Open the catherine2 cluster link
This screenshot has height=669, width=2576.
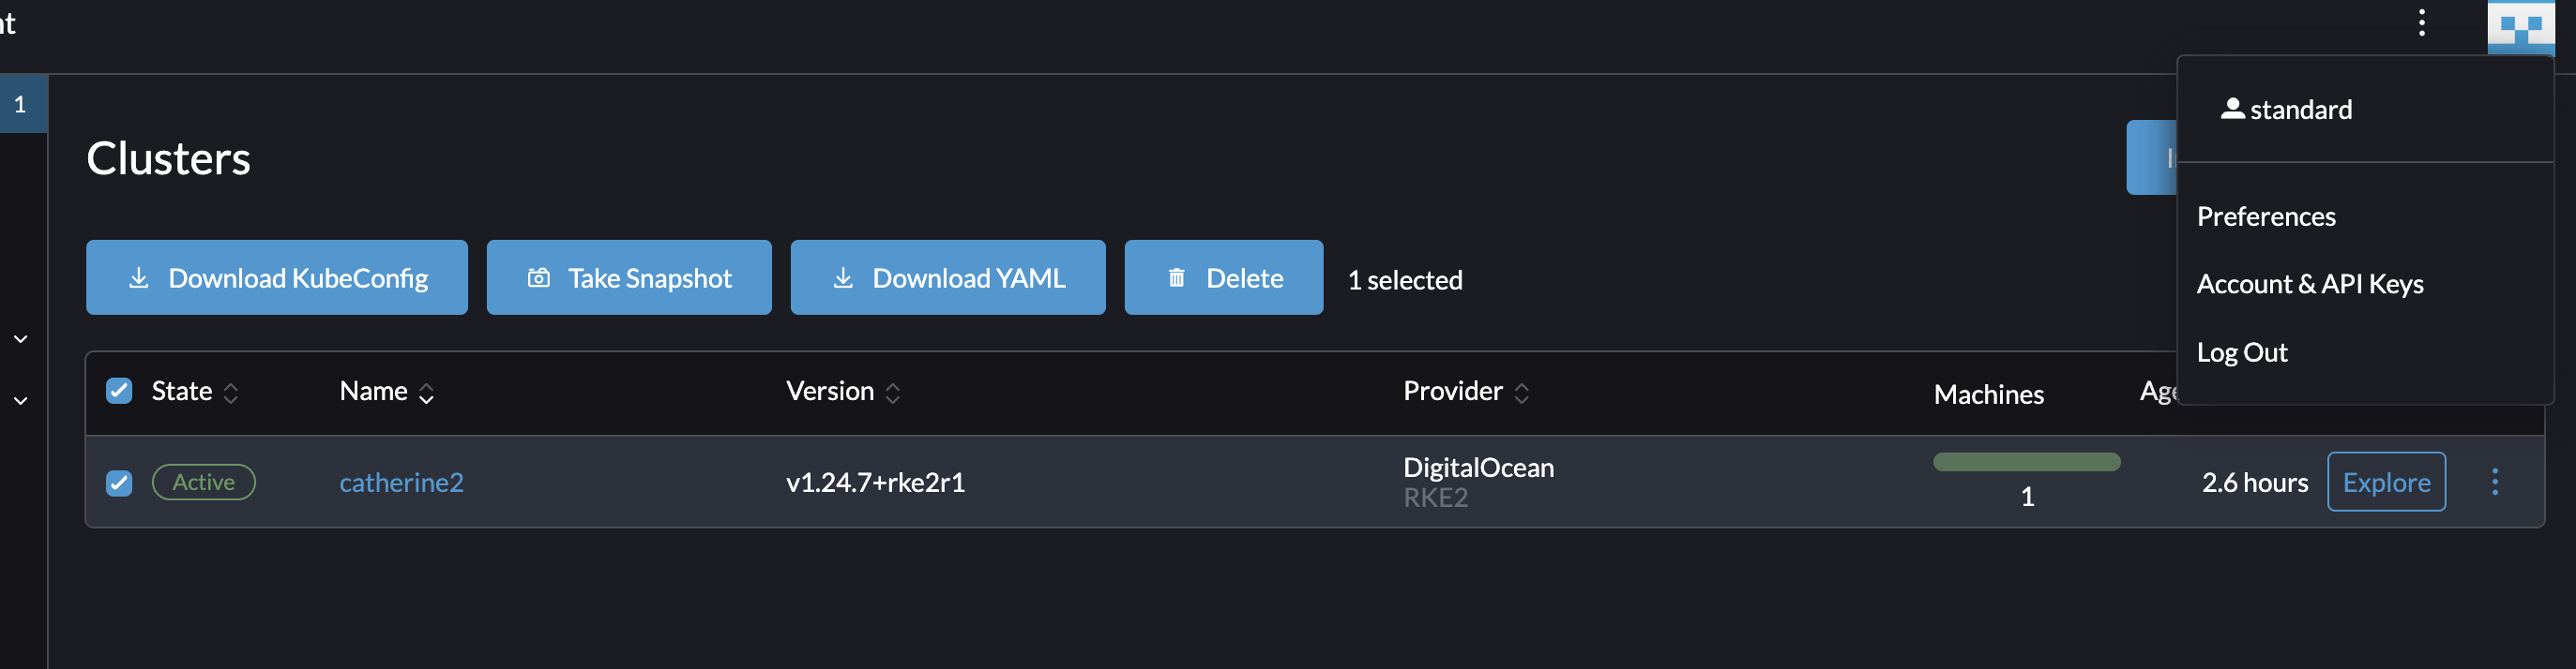401,483
